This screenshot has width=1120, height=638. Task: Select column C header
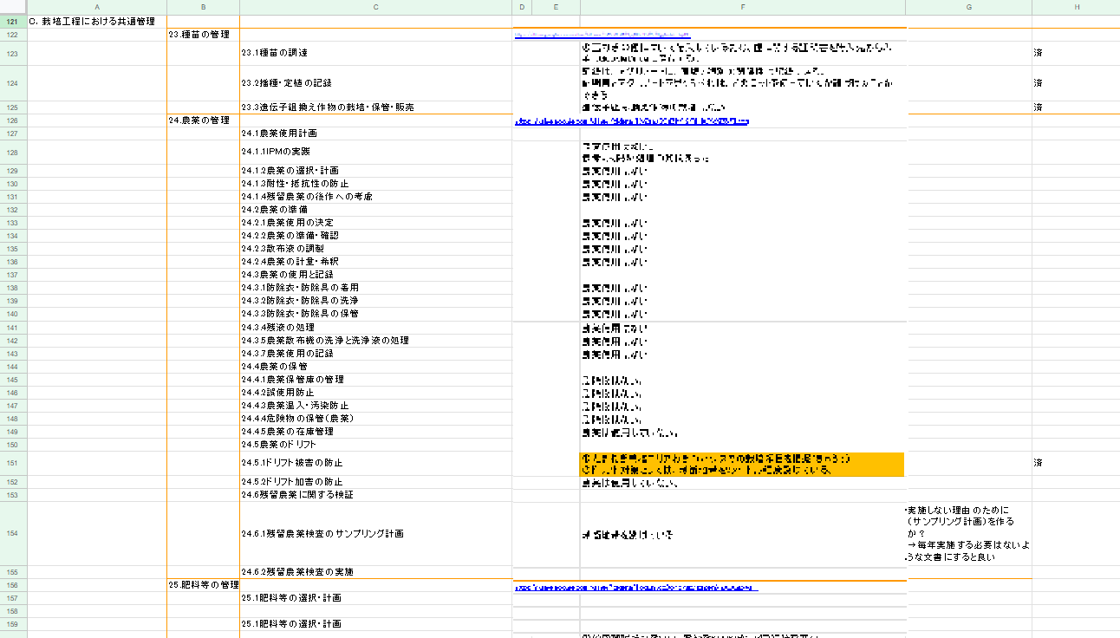coord(375,7)
